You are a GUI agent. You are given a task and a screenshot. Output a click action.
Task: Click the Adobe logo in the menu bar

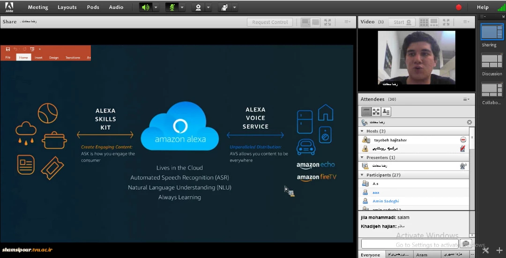pyautogui.click(x=9, y=7)
